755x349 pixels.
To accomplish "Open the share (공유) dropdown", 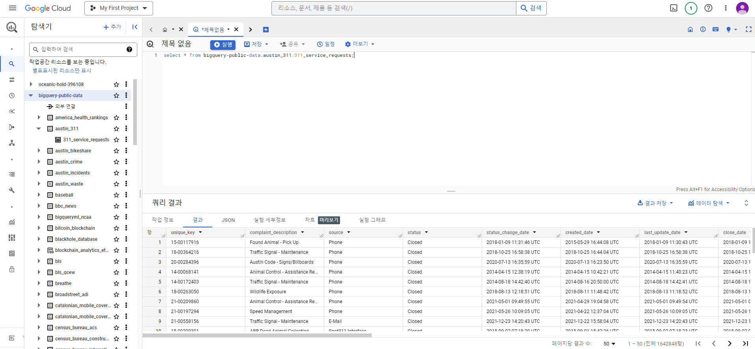I will coord(292,44).
